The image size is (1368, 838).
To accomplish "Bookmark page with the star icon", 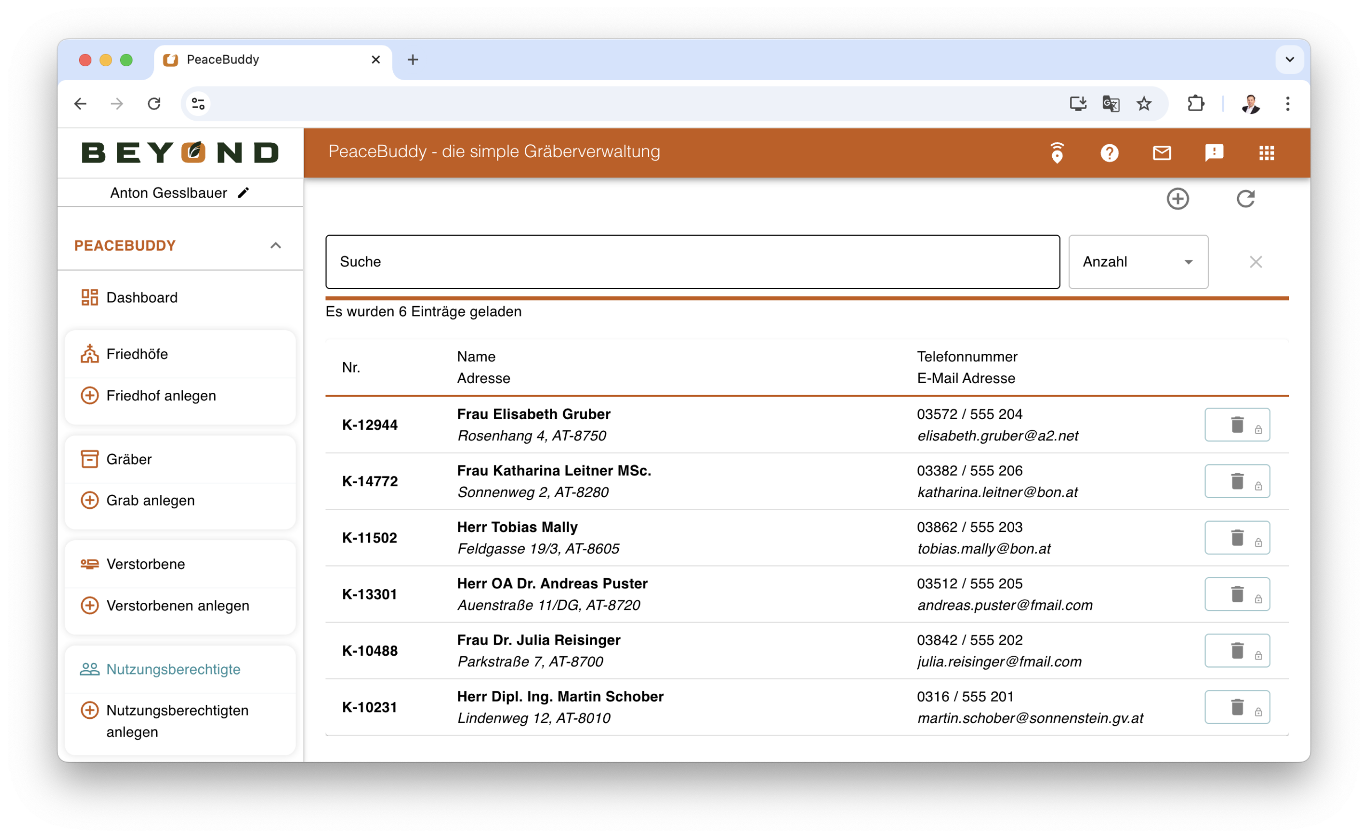I will tap(1143, 104).
